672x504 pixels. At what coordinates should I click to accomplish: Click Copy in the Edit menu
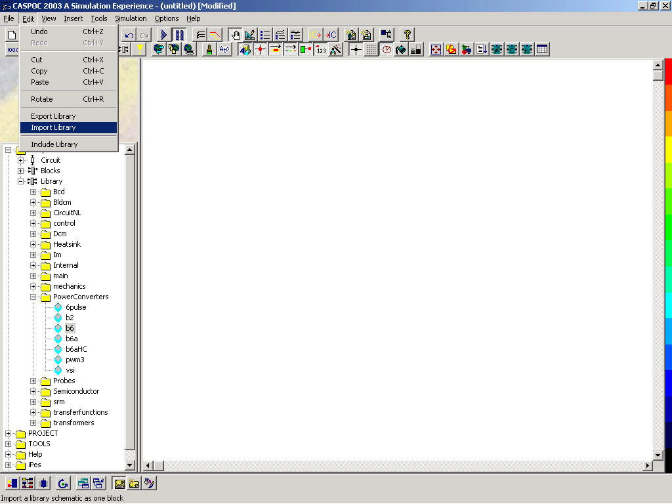[68, 71]
